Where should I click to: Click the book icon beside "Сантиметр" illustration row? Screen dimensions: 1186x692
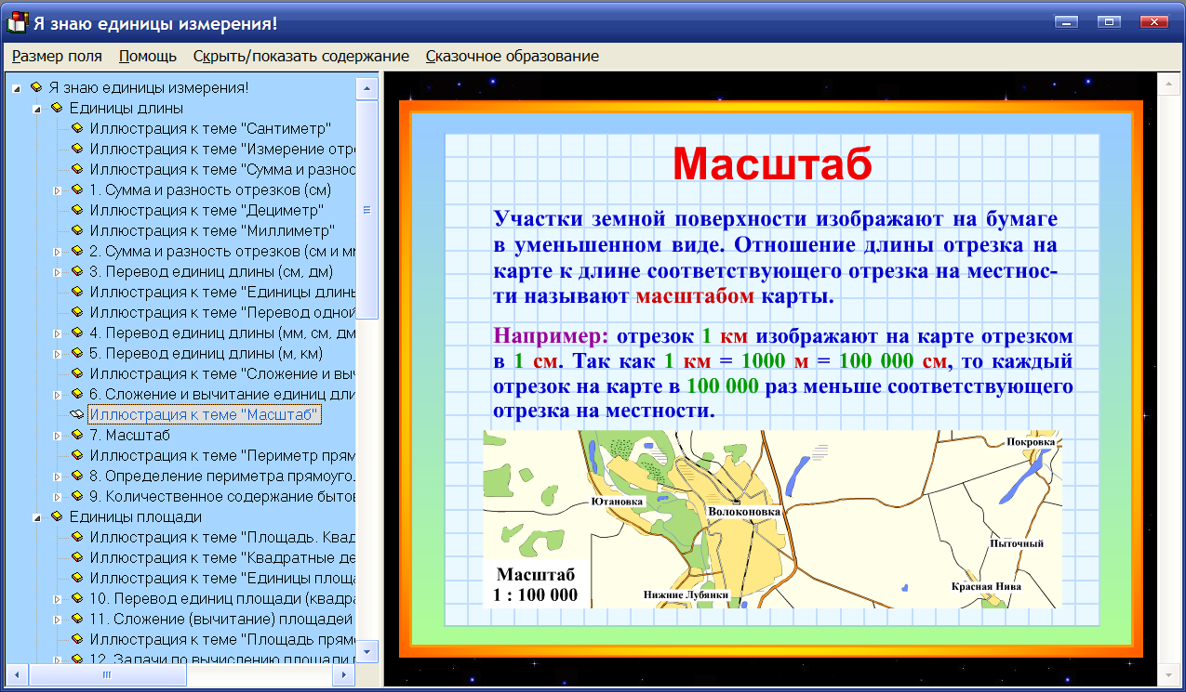[77, 128]
